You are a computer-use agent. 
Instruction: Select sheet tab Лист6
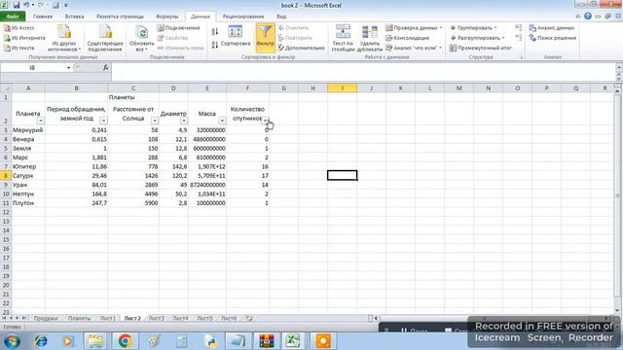tap(229, 318)
